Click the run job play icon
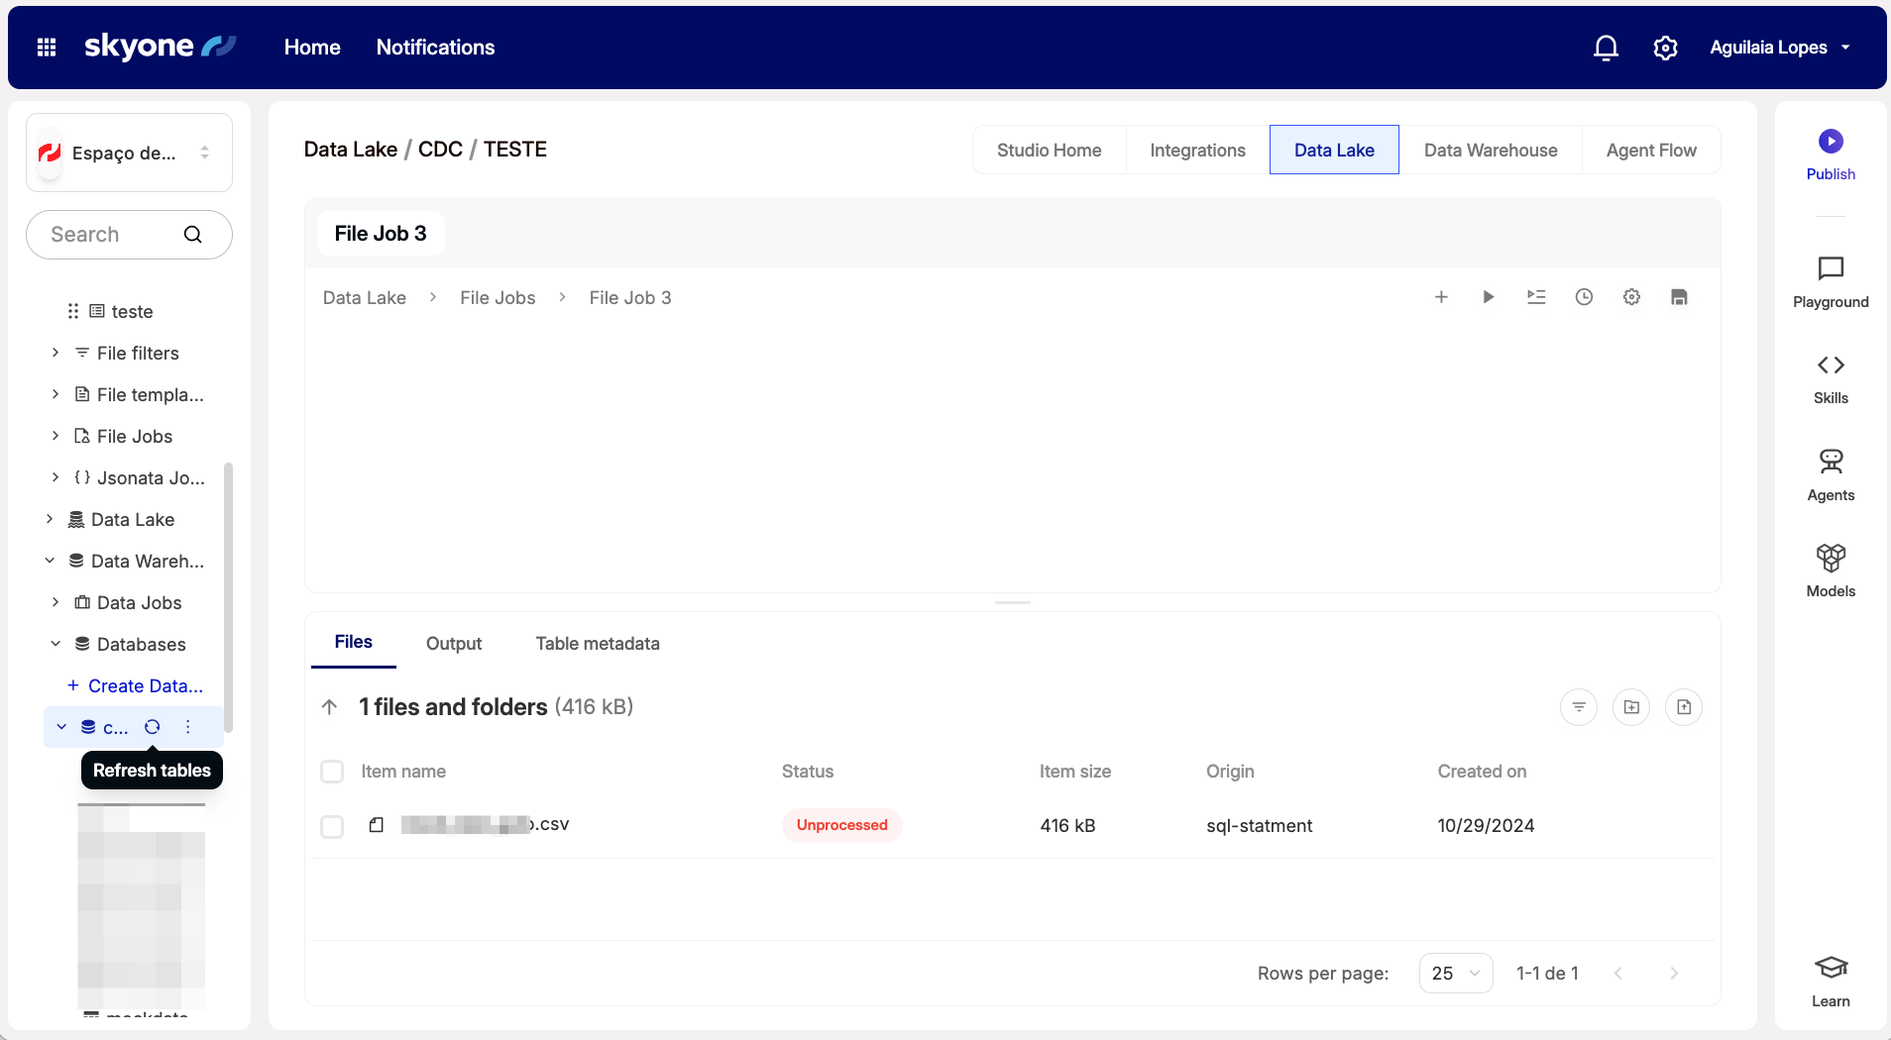Screen dimensions: 1891x1040 tap(1488, 297)
